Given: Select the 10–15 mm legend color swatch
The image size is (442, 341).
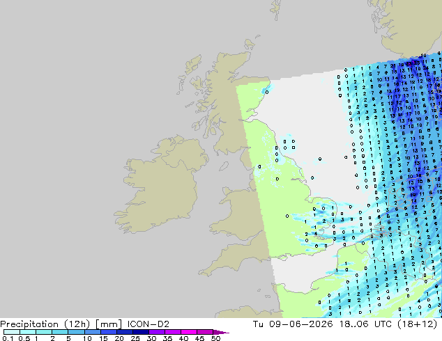Looking at the screenshot, I should pos(92,332).
